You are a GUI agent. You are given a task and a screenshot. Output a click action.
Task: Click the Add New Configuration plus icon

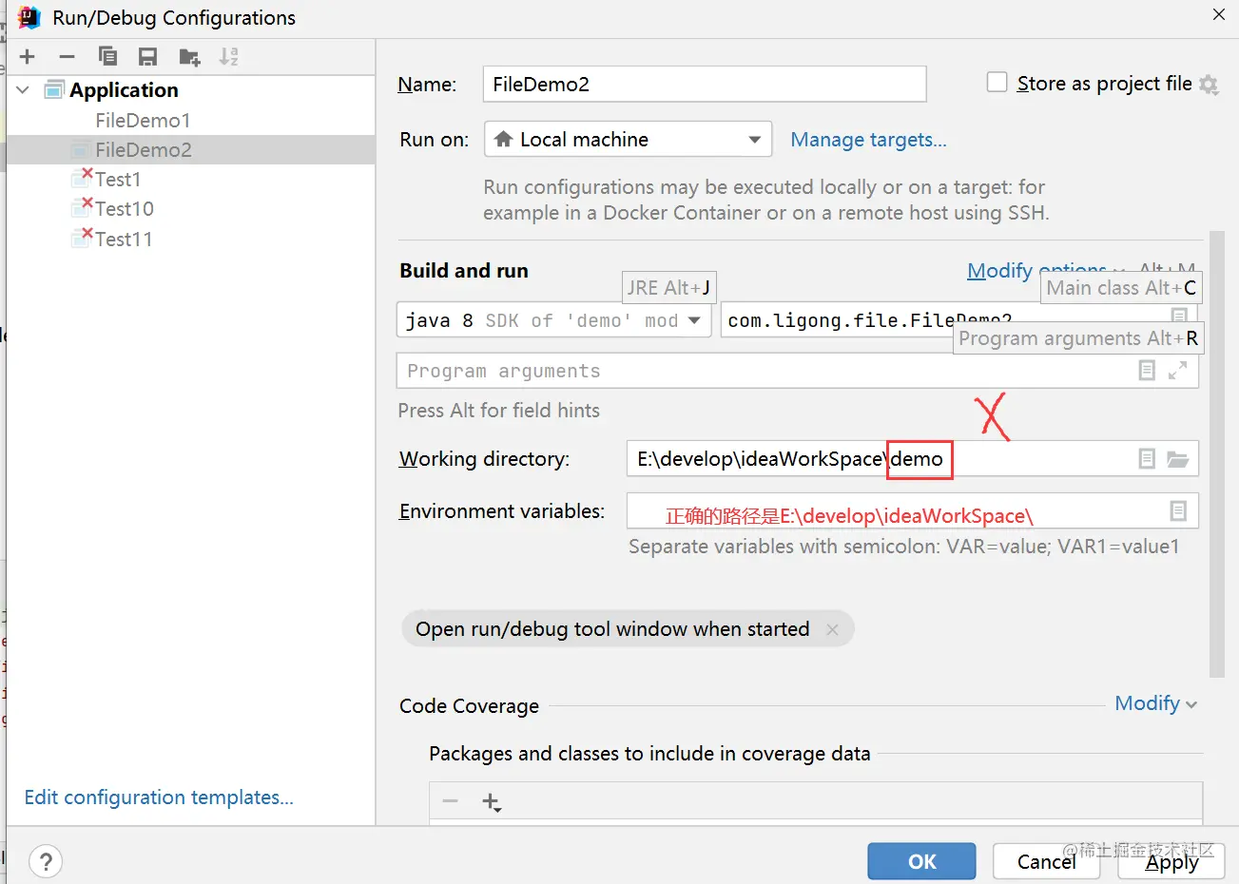[x=27, y=57]
